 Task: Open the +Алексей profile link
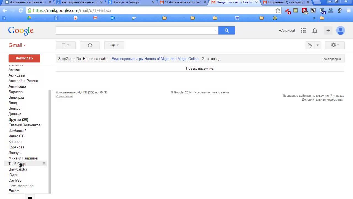287,31
